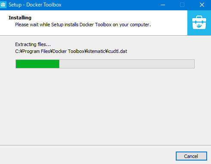Click the Docker Toolbox logo in header
Screen dimensions: 211x164
(x=199, y=22)
